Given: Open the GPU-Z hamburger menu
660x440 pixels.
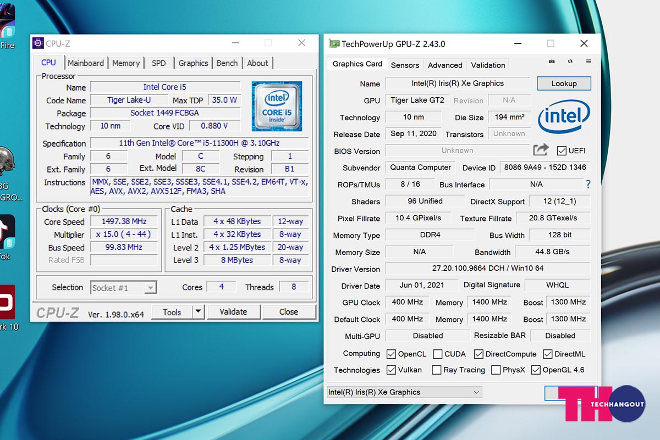Looking at the screenshot, I should pos(588,62).
